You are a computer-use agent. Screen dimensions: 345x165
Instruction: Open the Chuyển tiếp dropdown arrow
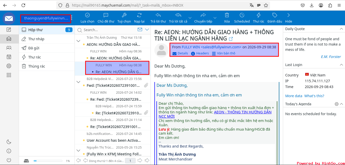pyautogui.click(x=215, y=18)
